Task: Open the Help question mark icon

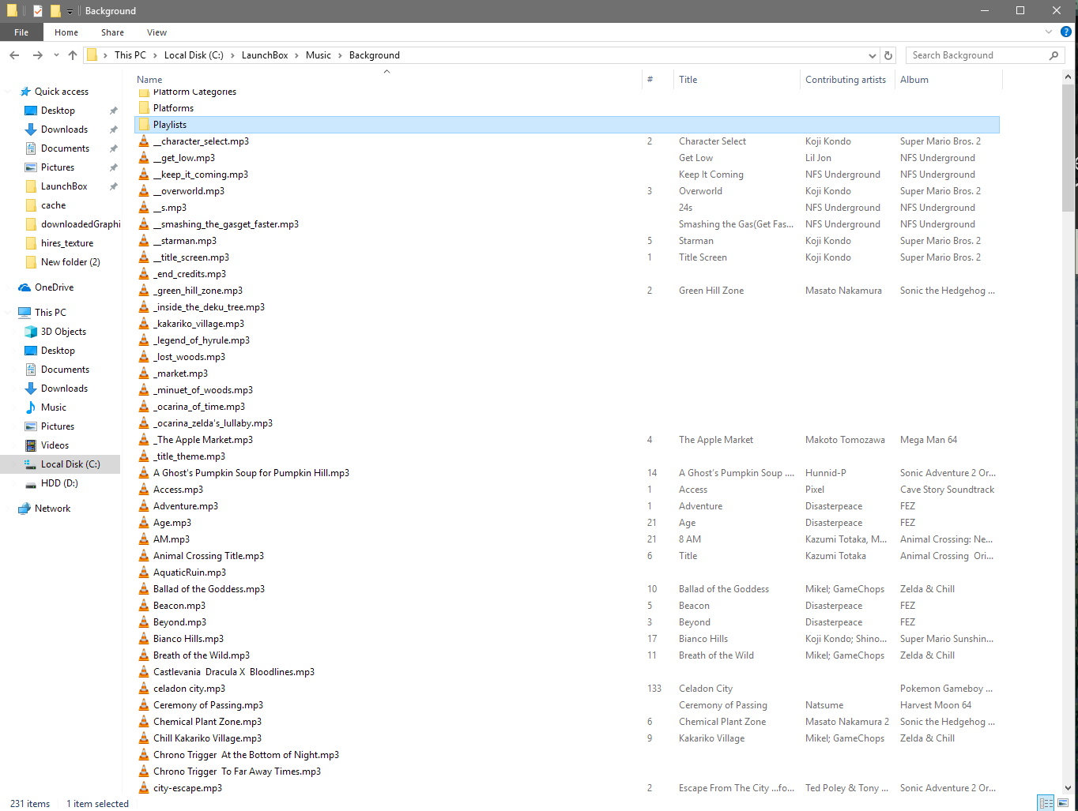Action: pyautogui.click(x=1065, y=32)
